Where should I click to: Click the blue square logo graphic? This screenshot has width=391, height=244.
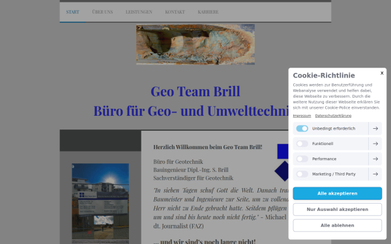tap(283, 152)
